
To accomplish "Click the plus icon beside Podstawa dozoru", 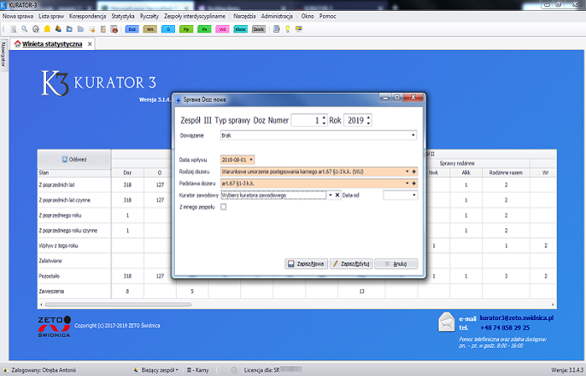I will (414, 183).
